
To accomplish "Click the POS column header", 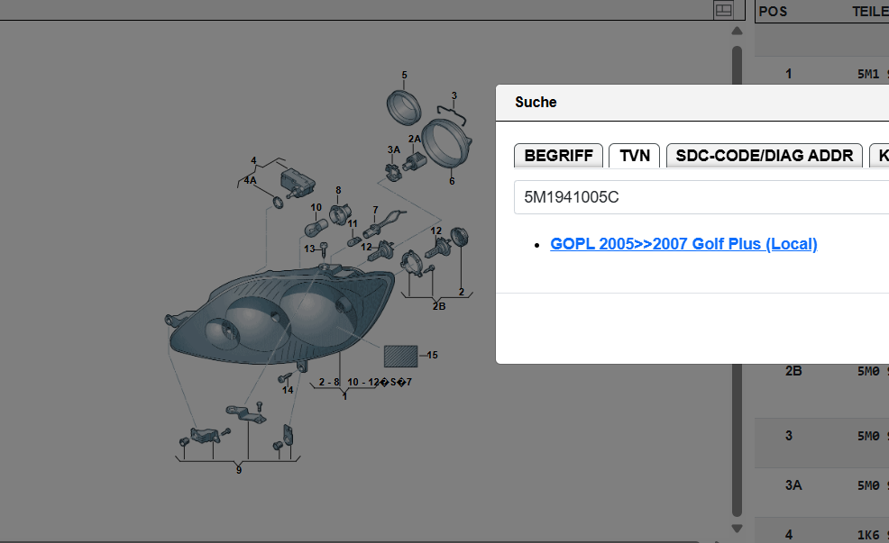I will [x=774, y=12].
